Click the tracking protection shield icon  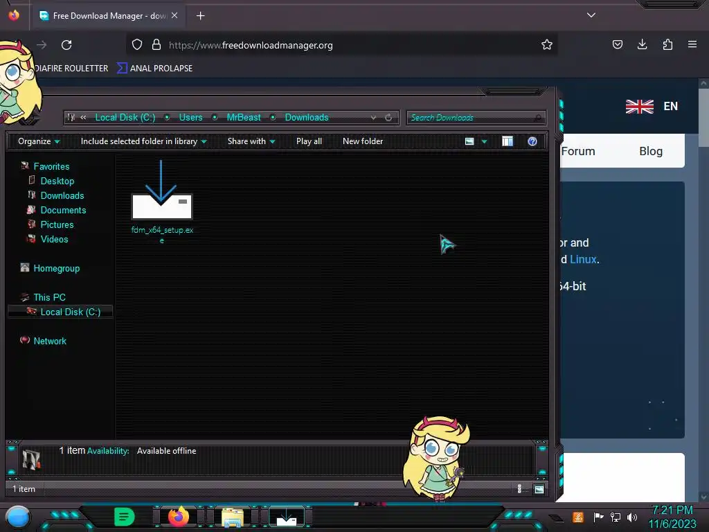[x=137, y=44]
